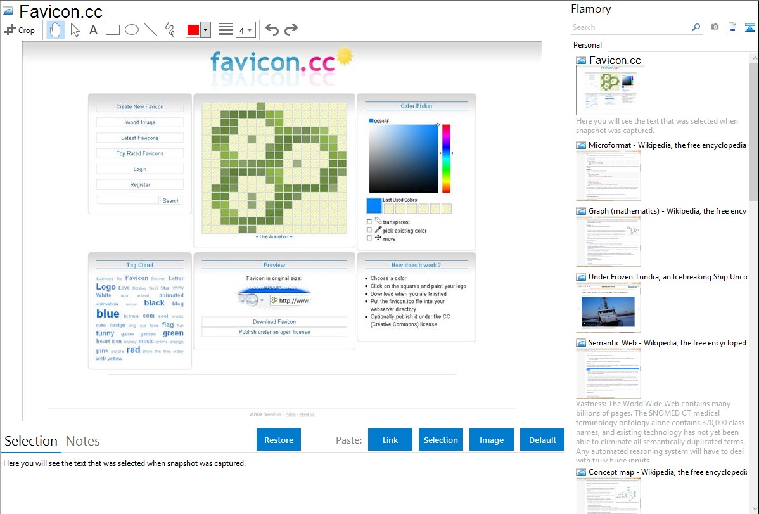Click the search text box above Tag Cloud

pos(128,200)
